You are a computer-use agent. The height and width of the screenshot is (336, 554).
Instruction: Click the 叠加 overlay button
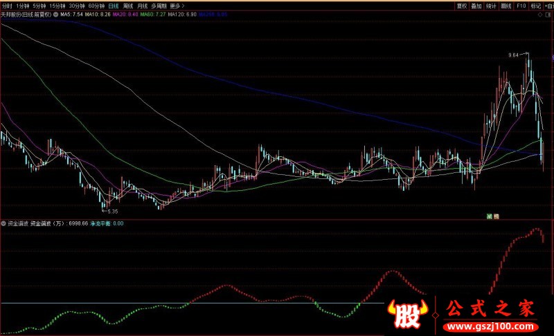click(x=476, y=5)
